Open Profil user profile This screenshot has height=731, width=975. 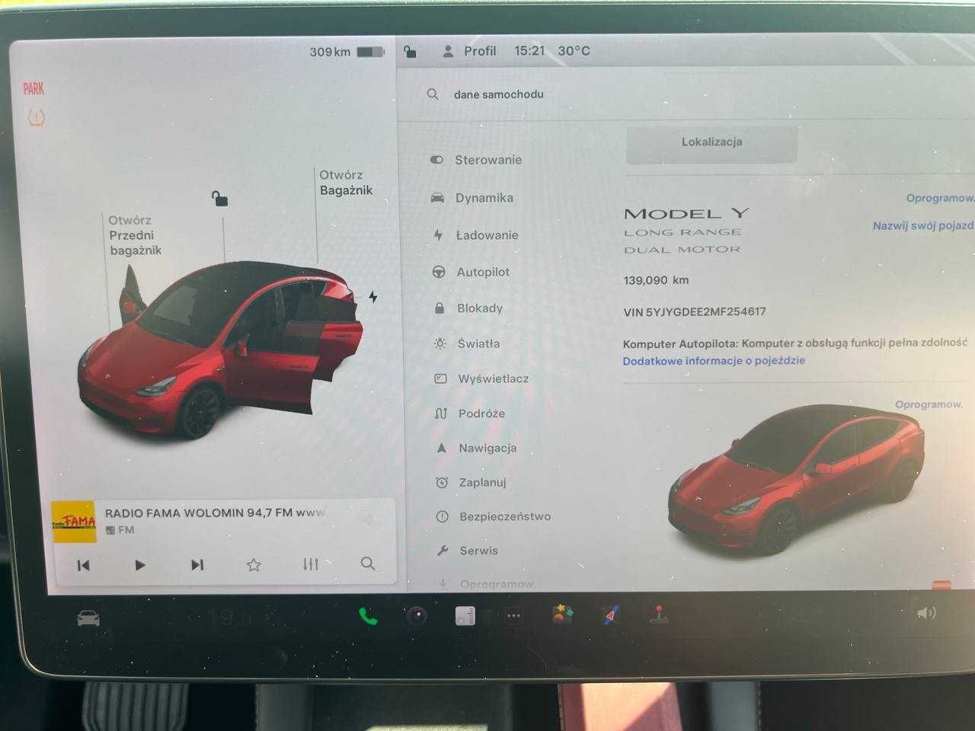click(469, 51)
